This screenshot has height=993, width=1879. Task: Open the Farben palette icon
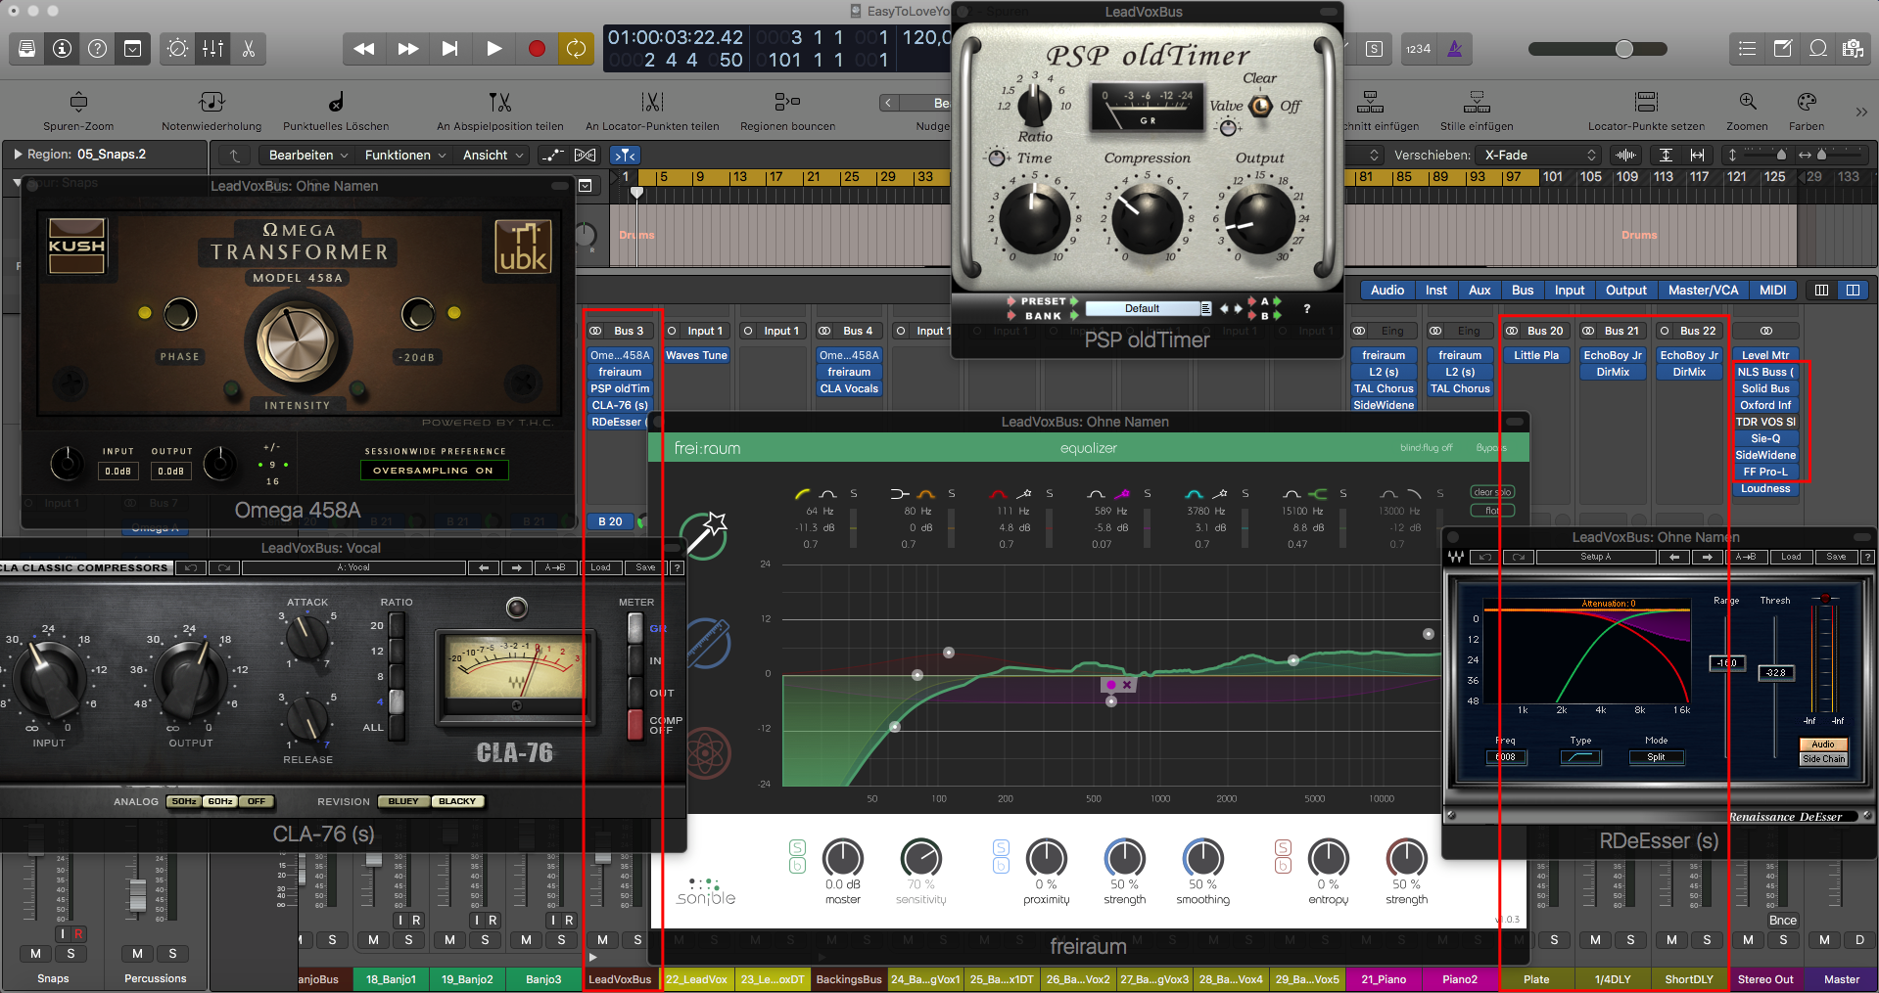coord(1807,102)
